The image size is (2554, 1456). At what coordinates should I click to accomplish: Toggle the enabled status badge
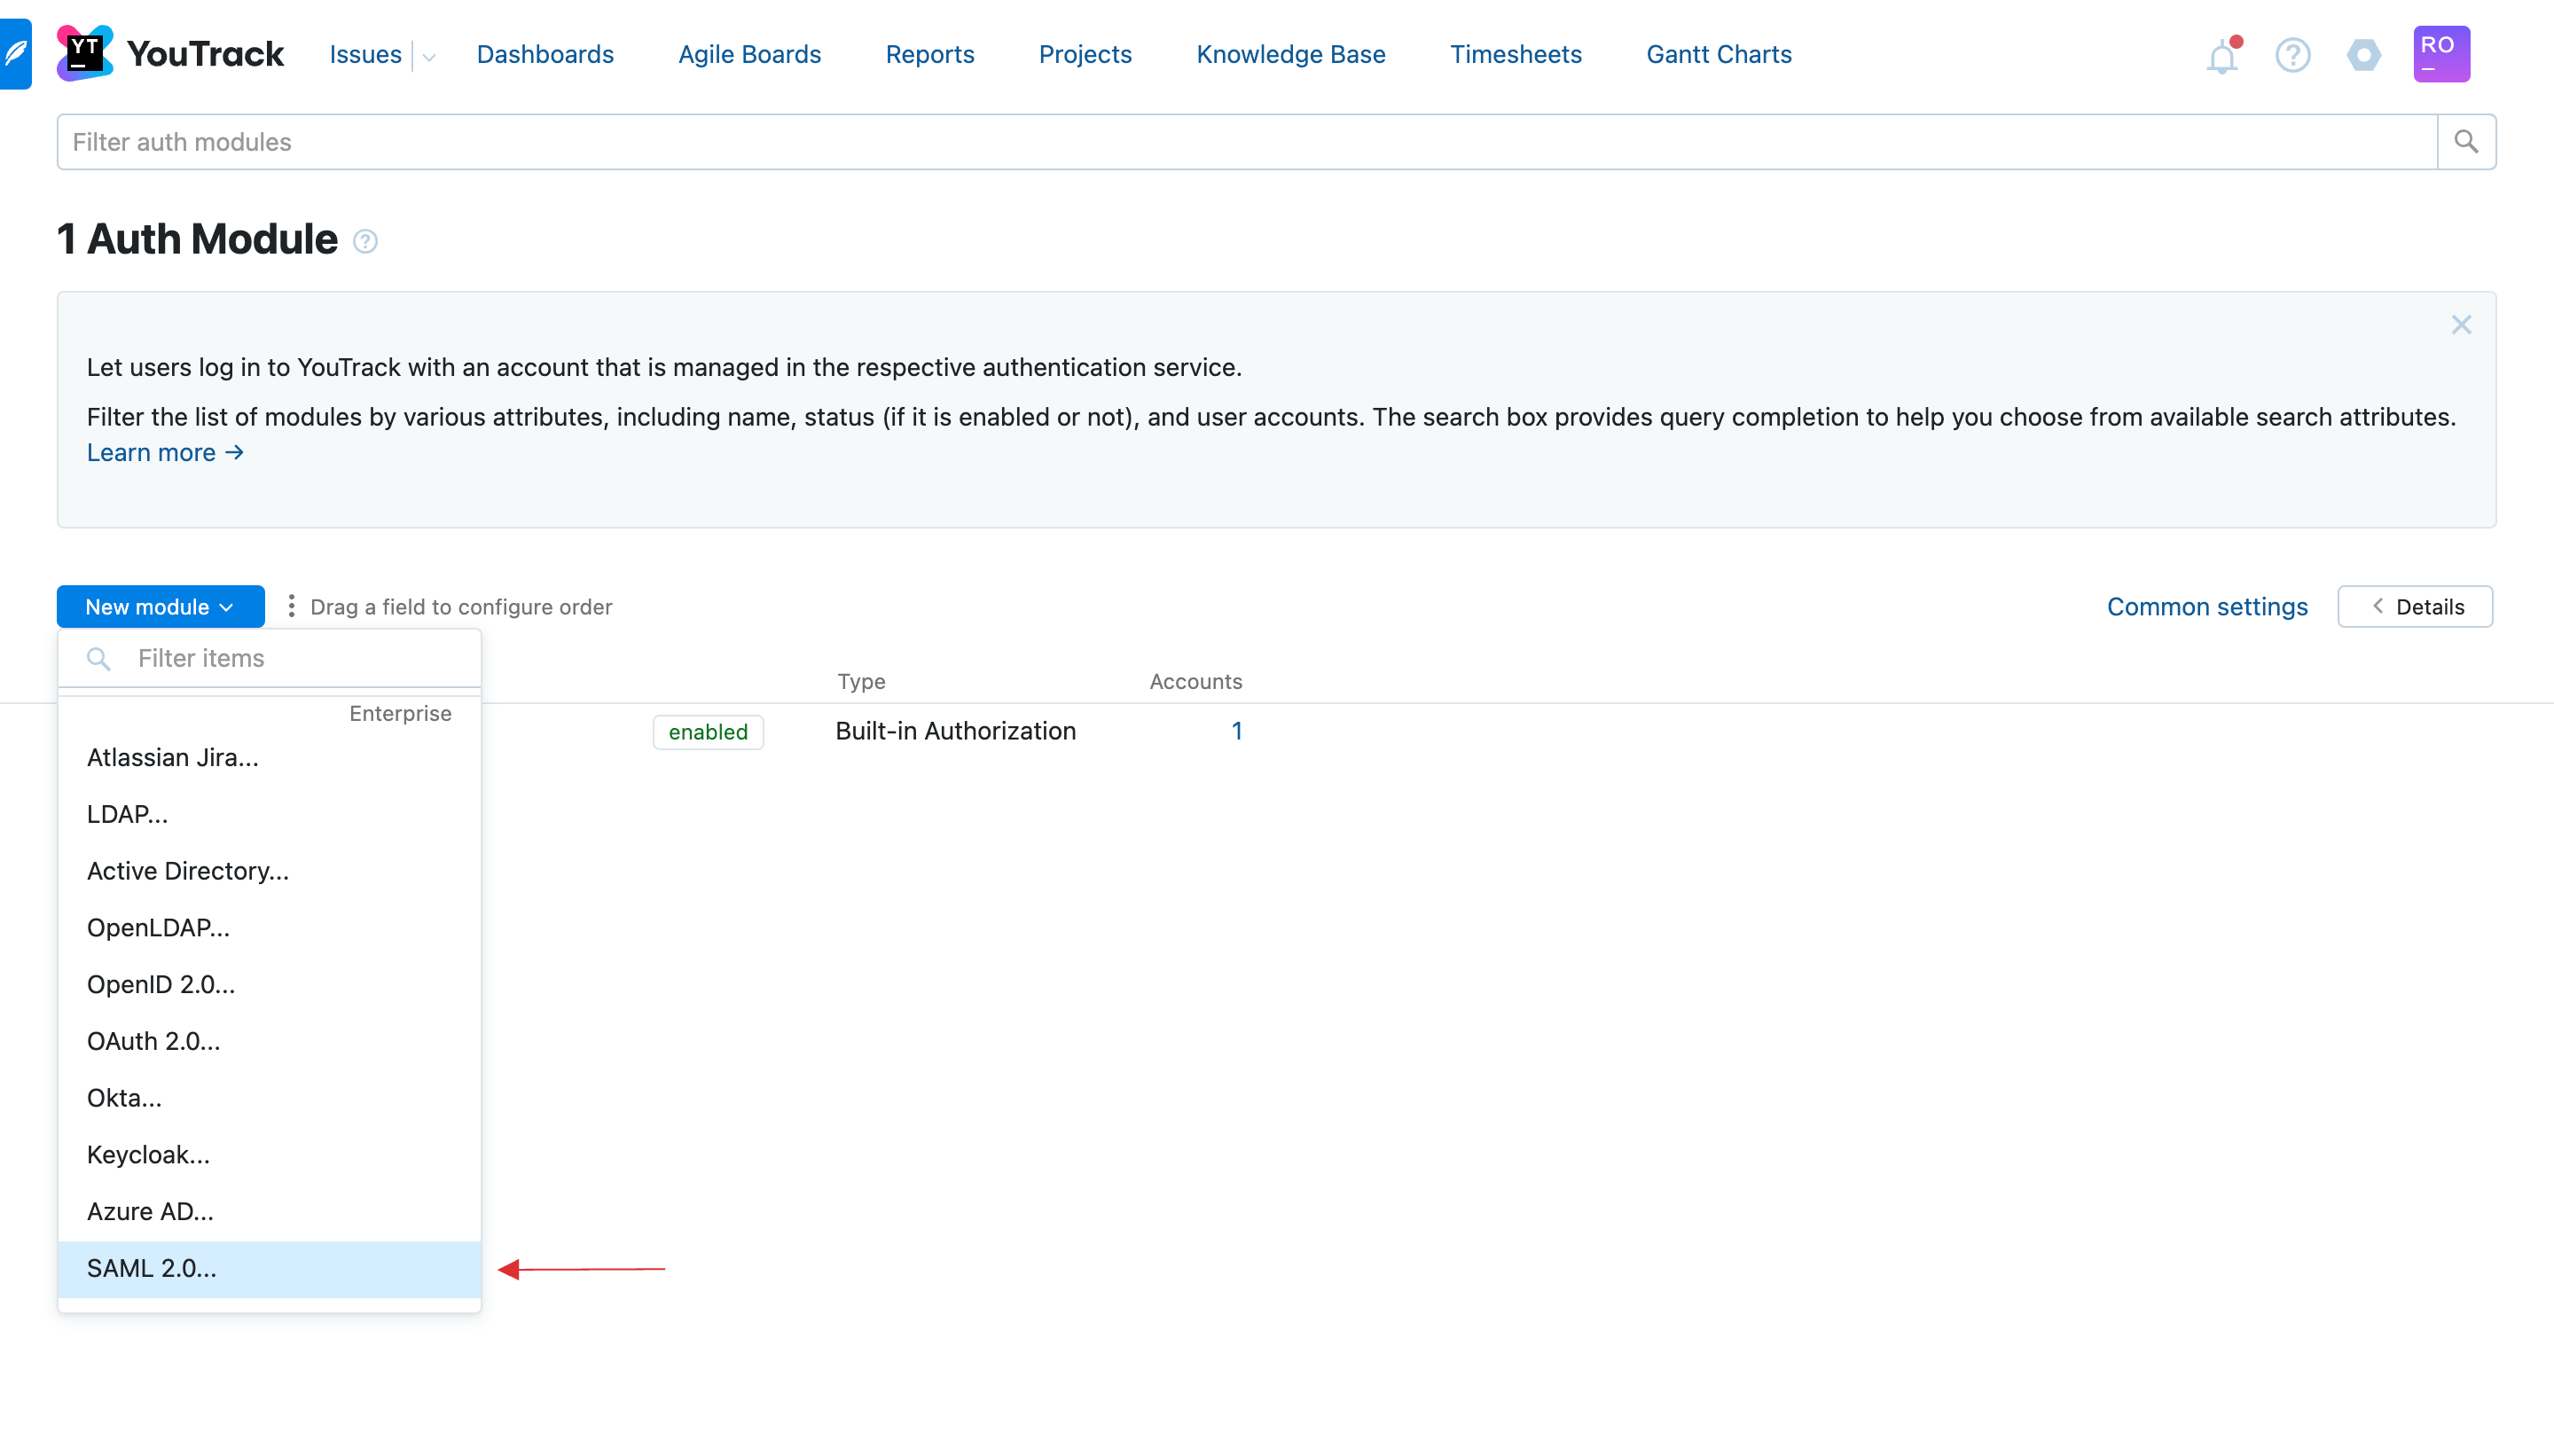(x=709, y=732)
